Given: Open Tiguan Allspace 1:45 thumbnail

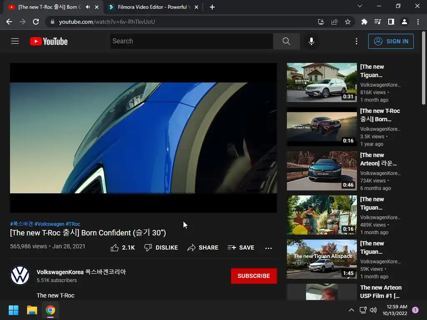Looking at the screenshot, I should pos(322,259).
